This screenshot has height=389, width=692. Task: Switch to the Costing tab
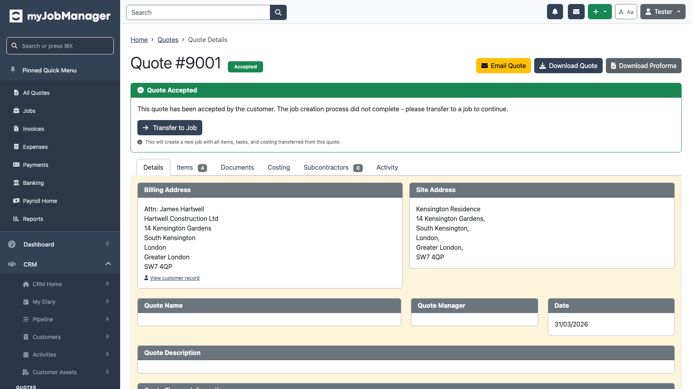(279, 167)
